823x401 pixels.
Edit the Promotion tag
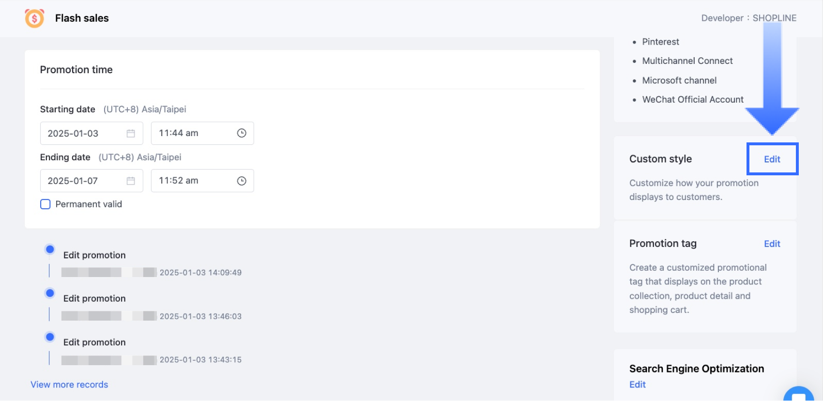click(x=772, y=244)
